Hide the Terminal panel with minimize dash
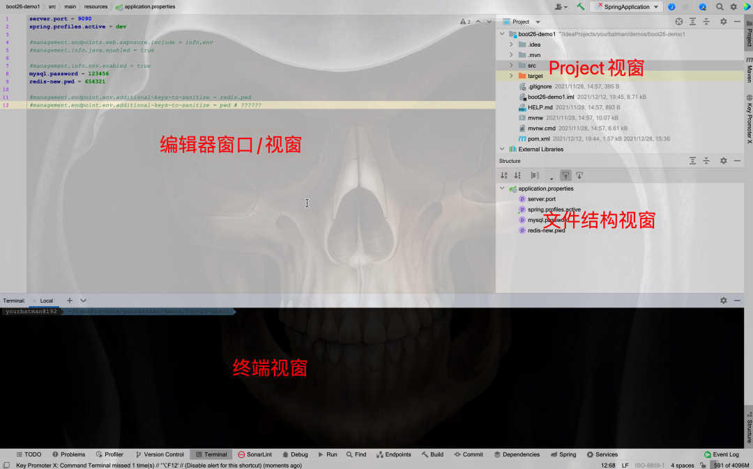Viewport: 753px width, 469px height. click(x=737, y=301)
